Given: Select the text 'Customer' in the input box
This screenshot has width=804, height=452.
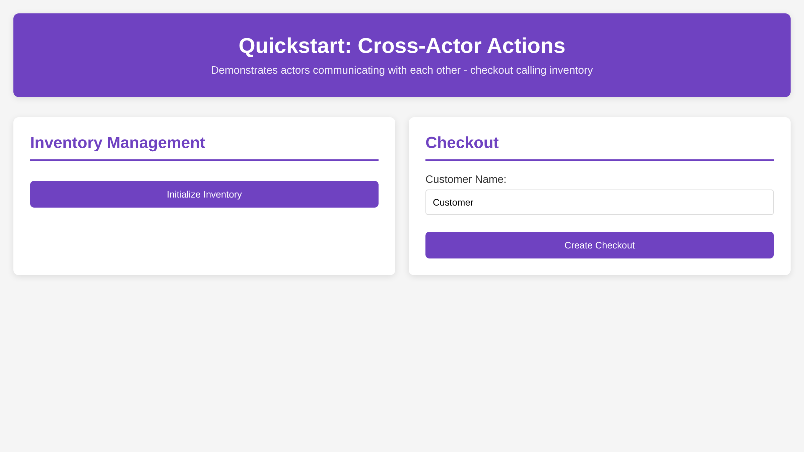Looking at the screenshot, I should click(x=453, y=202).
